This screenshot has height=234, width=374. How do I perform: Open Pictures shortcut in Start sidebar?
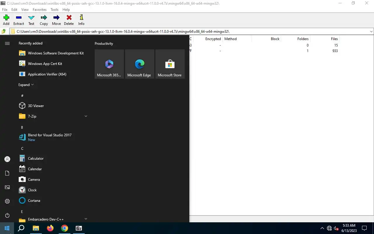(7, 187)
